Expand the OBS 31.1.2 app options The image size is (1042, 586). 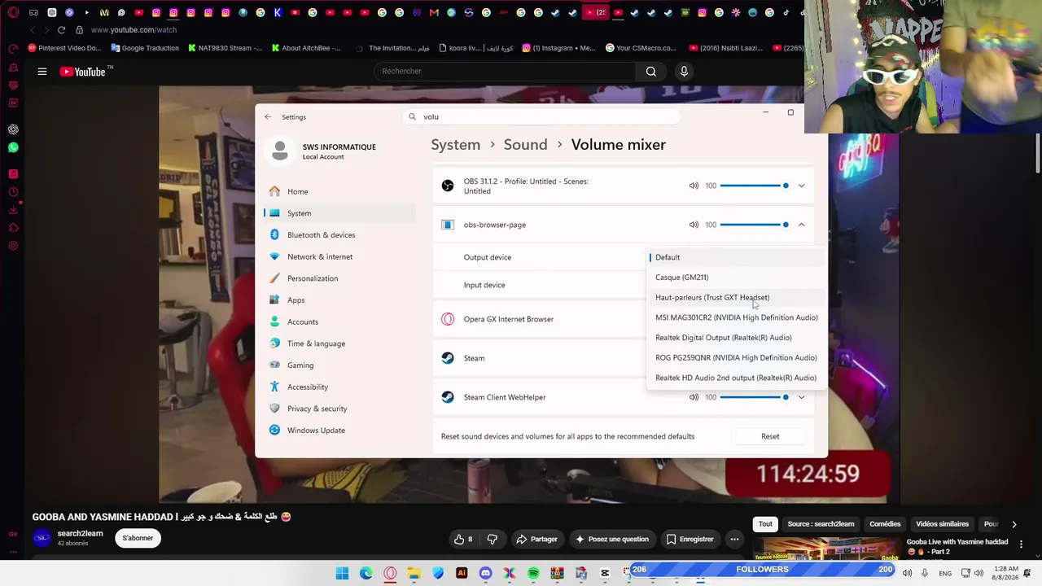click(801, 186)
